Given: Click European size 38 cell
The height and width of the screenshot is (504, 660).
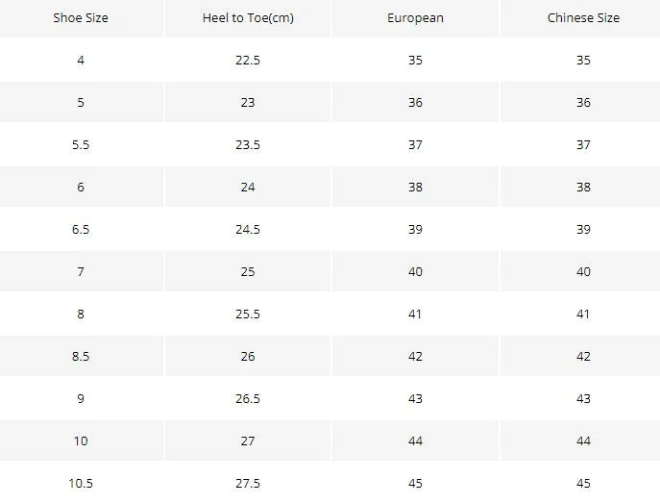Looking at the screenshot, I should [x=415, y=188].
